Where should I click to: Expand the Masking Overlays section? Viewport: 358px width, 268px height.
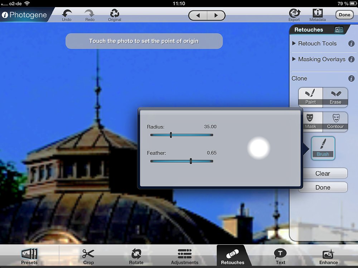pyautogui.click(x=319, y=59)
